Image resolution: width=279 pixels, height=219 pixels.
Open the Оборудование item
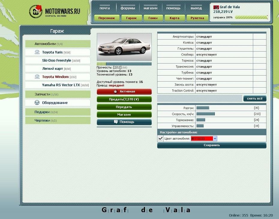pos(58,103)
